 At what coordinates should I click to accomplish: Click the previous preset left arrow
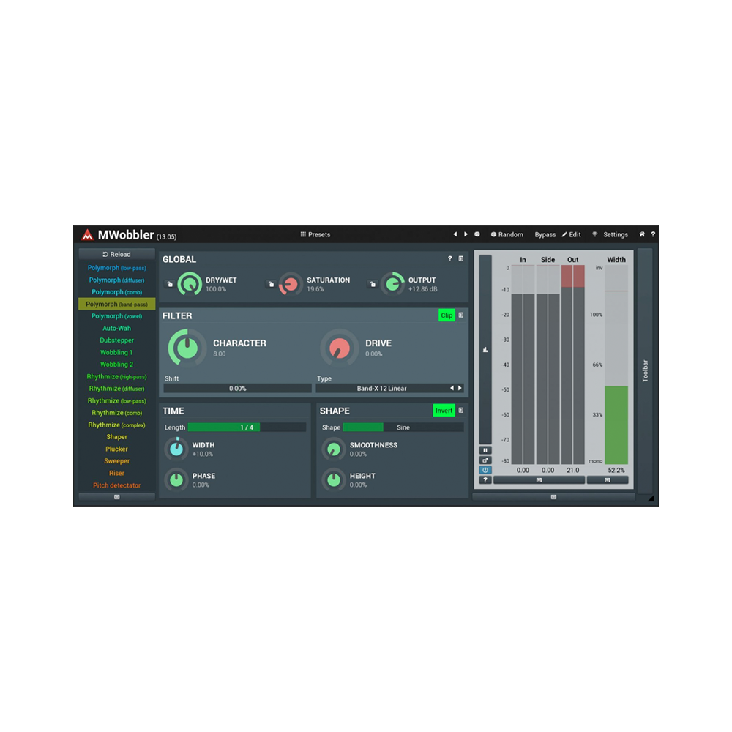point(455,234)
